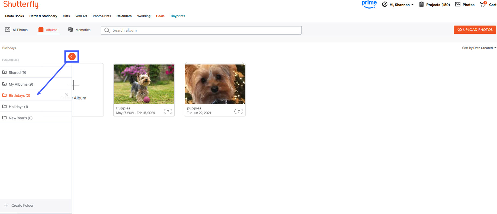497x214 pixels.
Task: Open Photo Prints menu
Action: [102, 16]
